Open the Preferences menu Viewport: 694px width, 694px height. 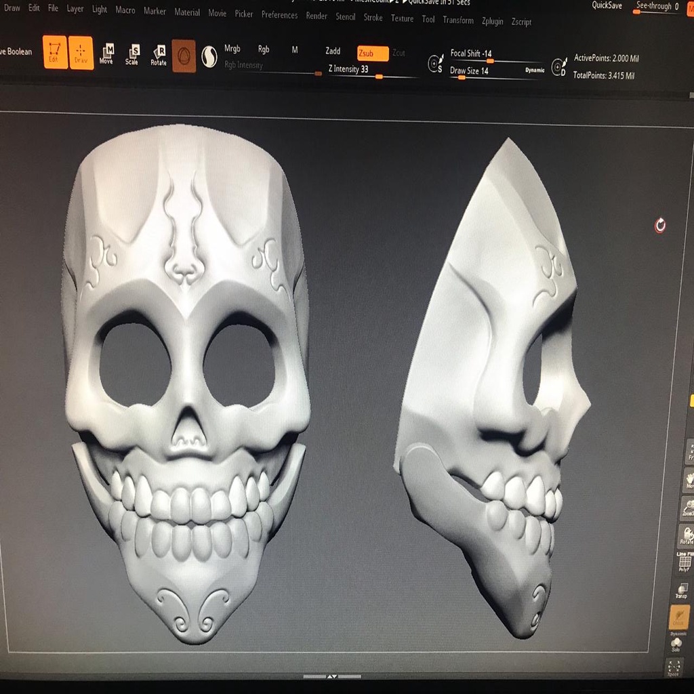pos(279,15)
